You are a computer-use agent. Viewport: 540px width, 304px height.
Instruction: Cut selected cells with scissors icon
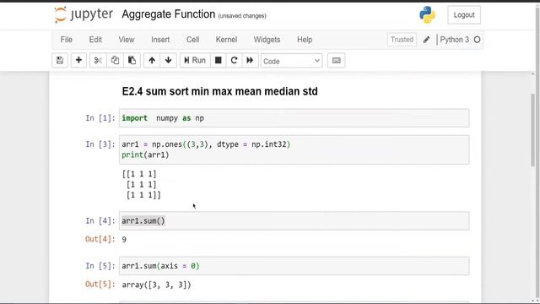pyautogui.click(x=98, y=61)
